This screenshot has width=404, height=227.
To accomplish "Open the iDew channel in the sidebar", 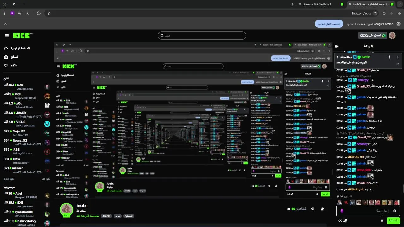I will pyautogui.click(x=27, y=161).
